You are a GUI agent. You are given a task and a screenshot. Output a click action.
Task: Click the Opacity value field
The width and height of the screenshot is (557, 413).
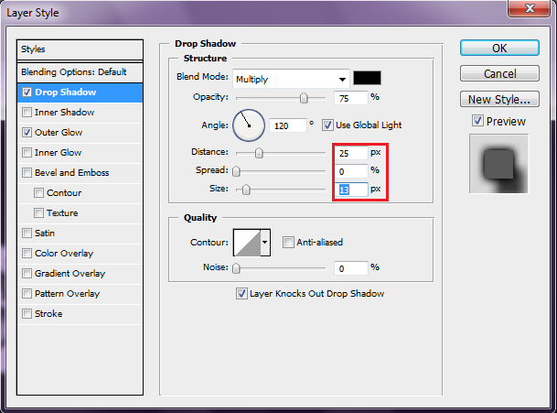[351, 98]
